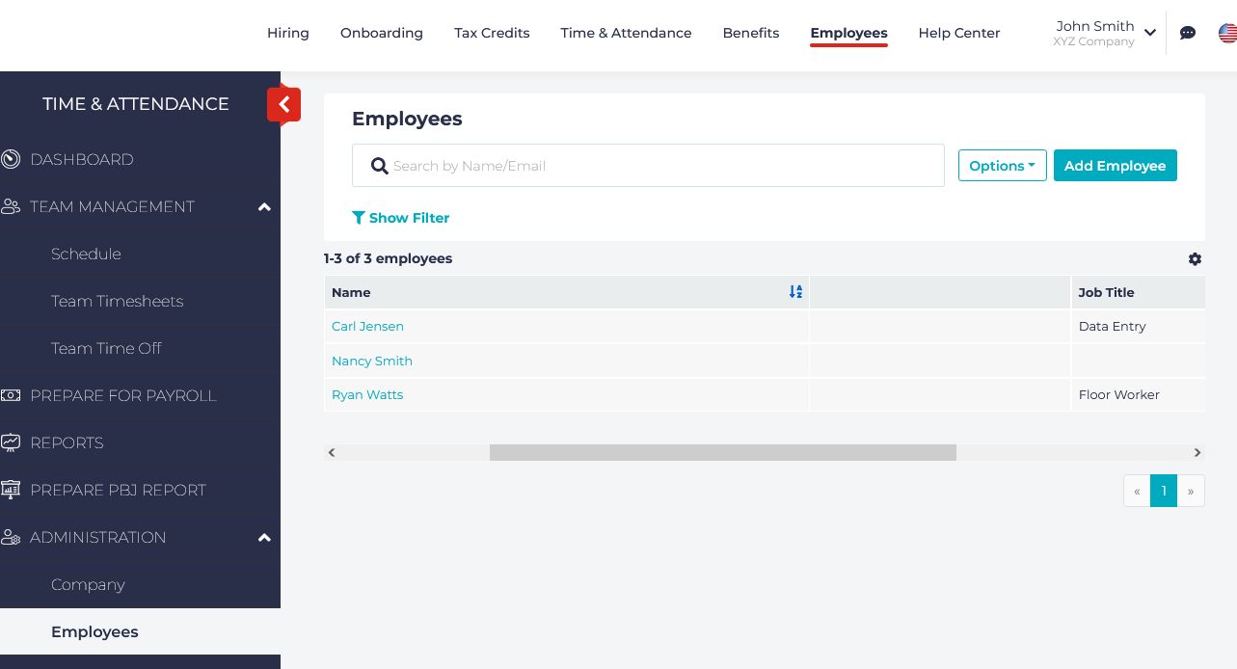Open the Options dropdown
The width and height of the screenshot is (1237, 669).
(1002, 165)
